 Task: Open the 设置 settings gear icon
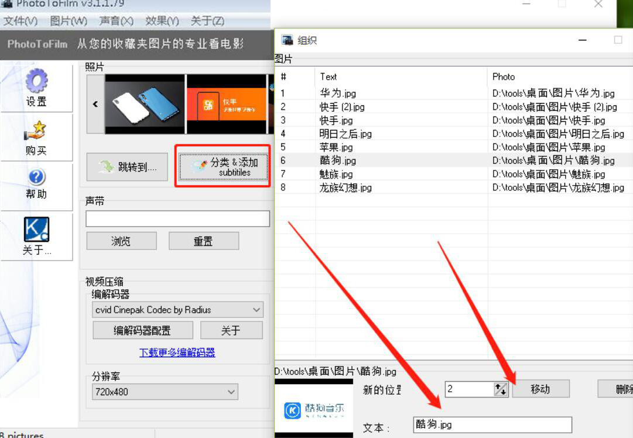click(36, 81)
